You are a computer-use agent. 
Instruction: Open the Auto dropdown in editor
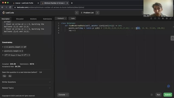tap(72, 19)
